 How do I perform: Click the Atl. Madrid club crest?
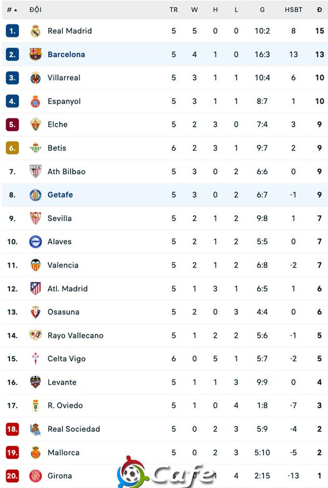click(35, 289)
